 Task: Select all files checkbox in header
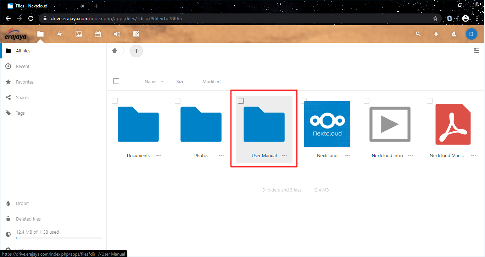[x=116, y=81]
